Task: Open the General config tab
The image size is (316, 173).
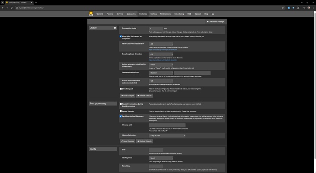Action: tap(99, 14)
